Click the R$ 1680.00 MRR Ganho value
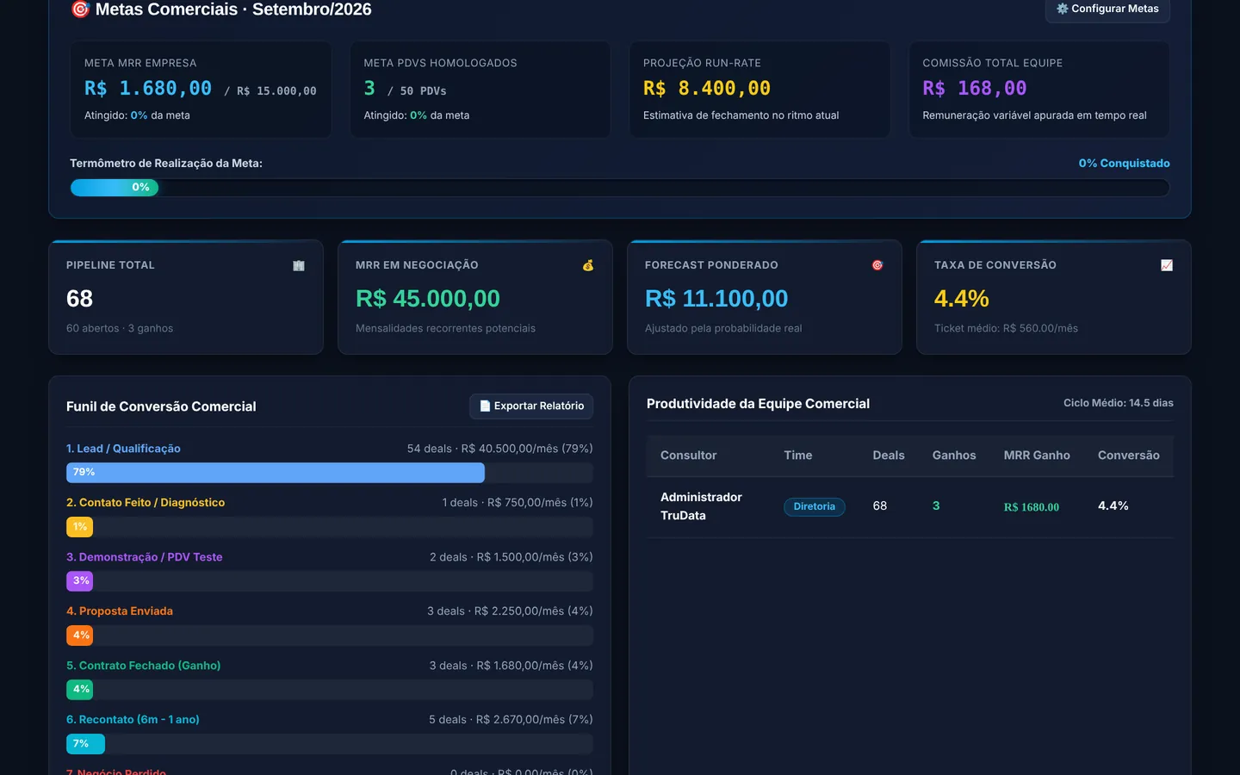1240x775 pixels. click(x=1032, y=507)
